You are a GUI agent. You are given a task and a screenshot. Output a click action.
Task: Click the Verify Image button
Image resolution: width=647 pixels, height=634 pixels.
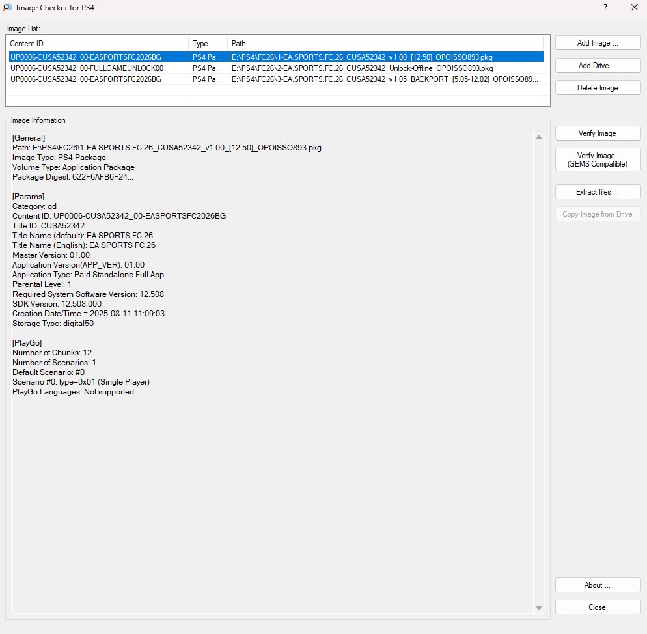pyautogui.click(x=598, y=133)
